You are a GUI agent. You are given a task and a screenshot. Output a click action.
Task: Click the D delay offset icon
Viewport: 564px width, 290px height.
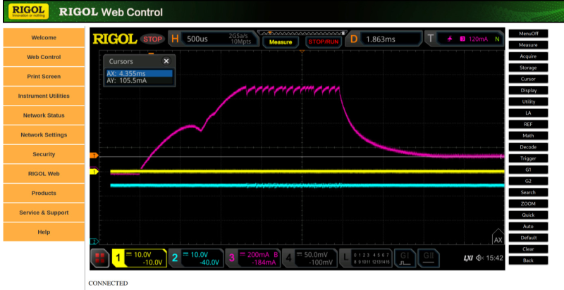(x=354, y=39)
